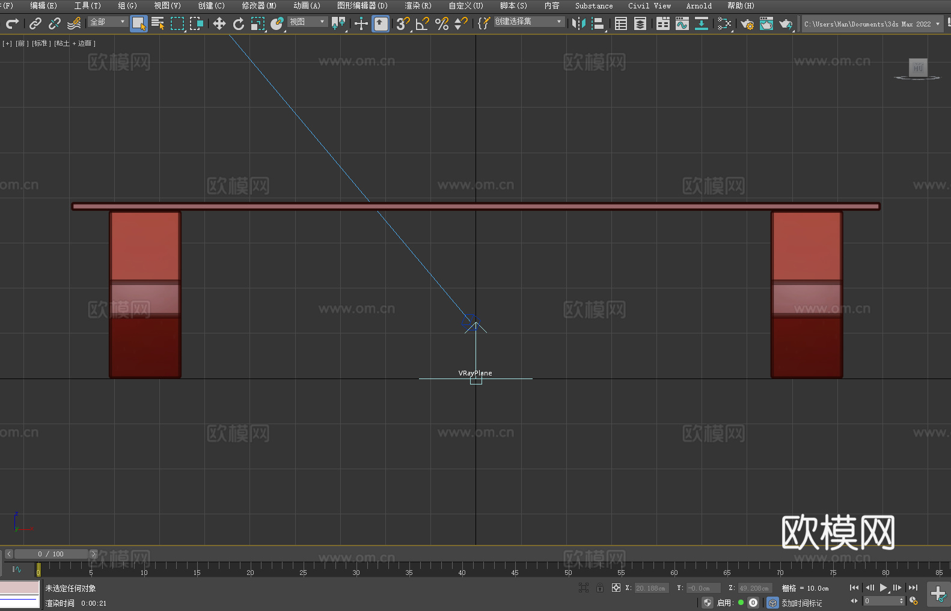Viewport: 951px width, 611px height.
Task: Click Edit Named Selection Sets icon
Action: pos(484,23)
